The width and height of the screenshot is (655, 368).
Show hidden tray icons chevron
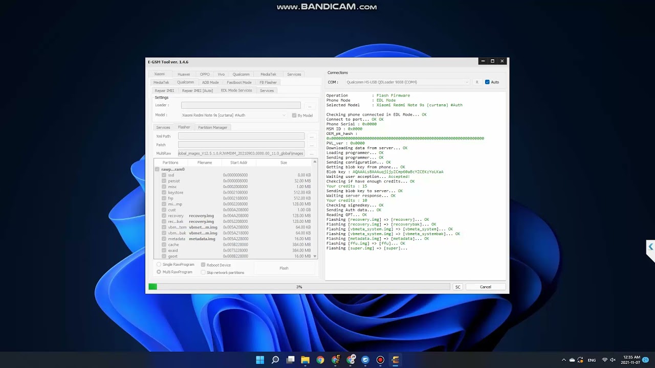click(x=564, y=360)
